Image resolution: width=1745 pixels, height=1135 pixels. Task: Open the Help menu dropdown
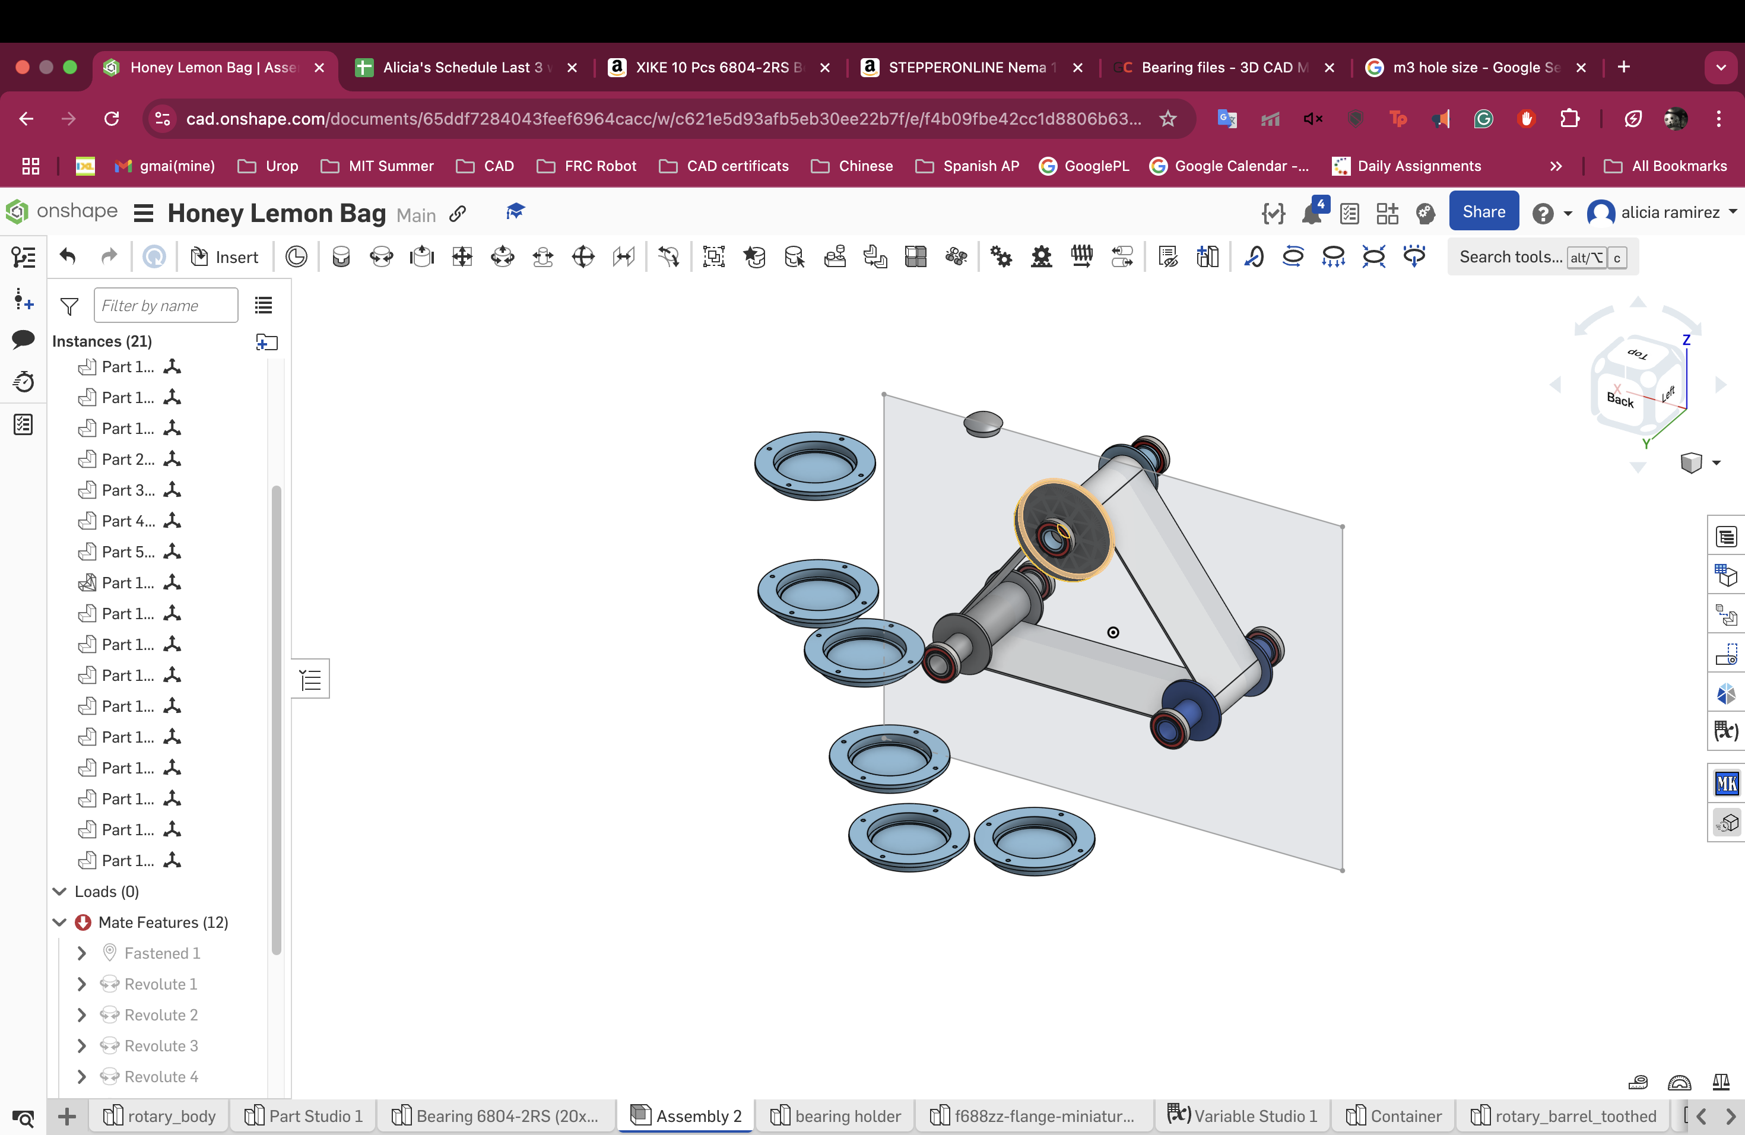tap(1552, 213)
